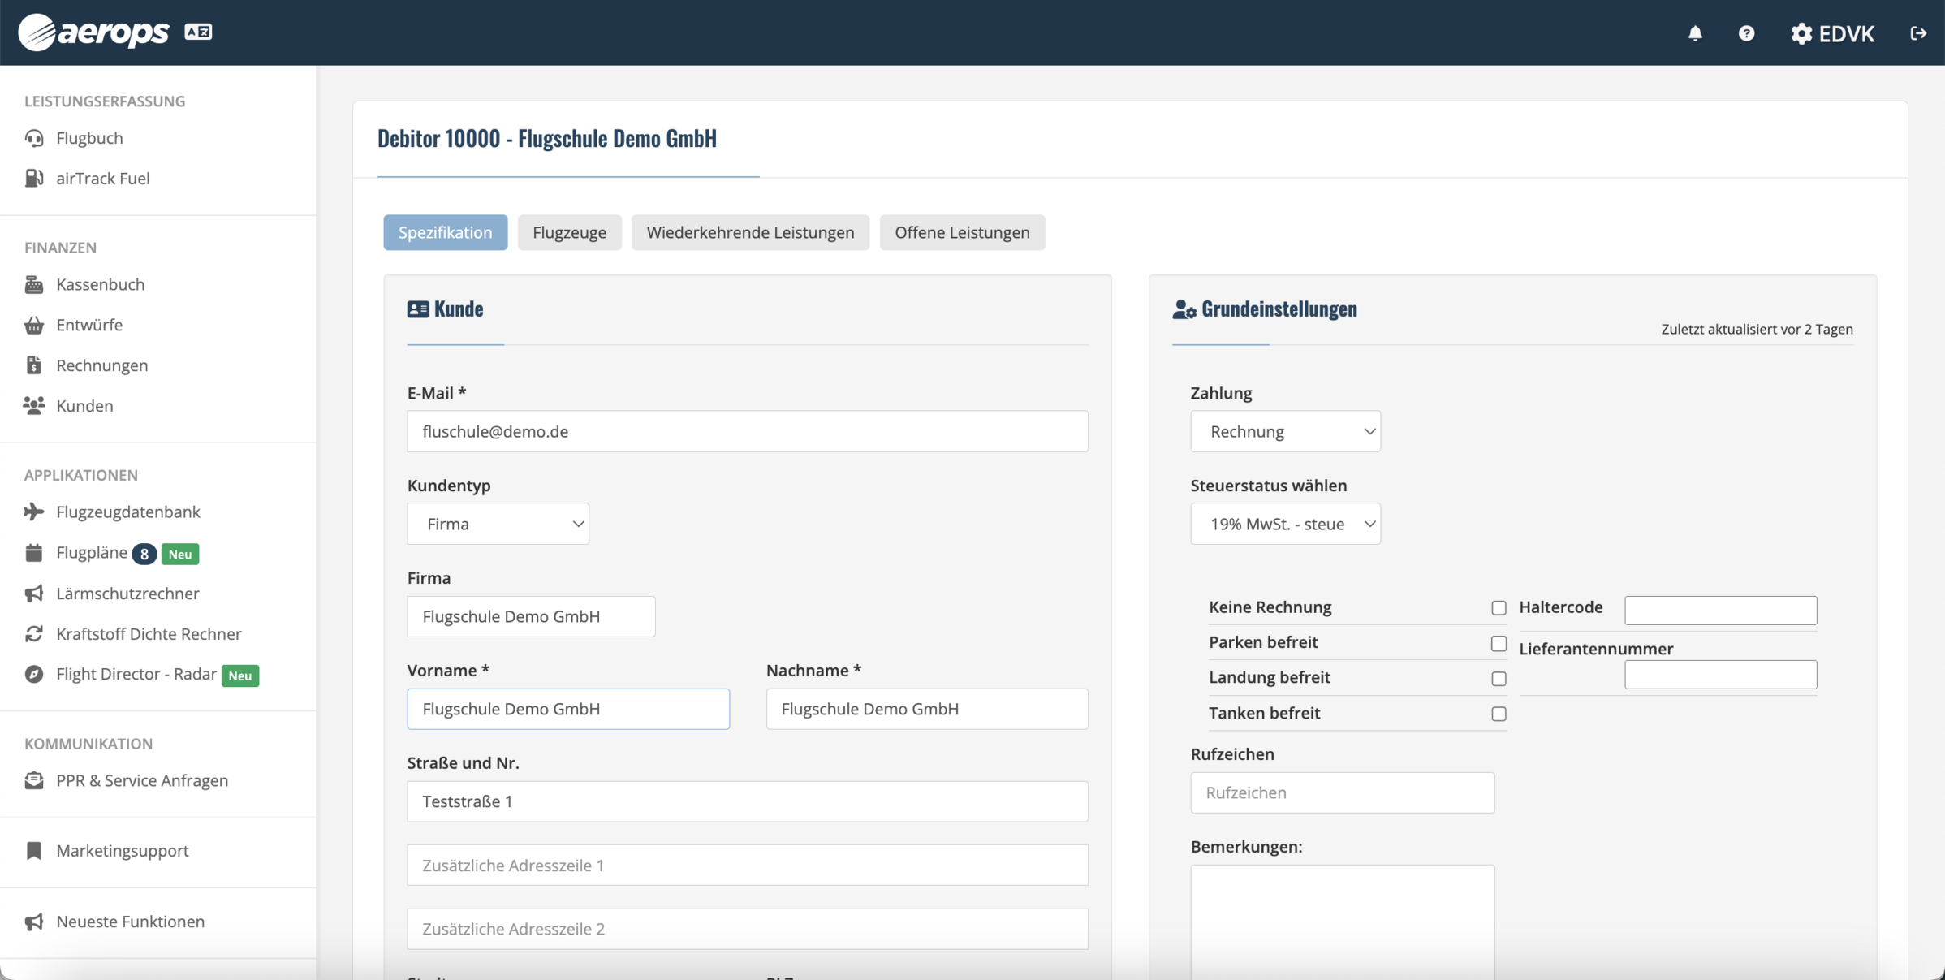Go to Kassenbuch
1945x980 pixels.
pyautogui.click(x=101, y=284)
